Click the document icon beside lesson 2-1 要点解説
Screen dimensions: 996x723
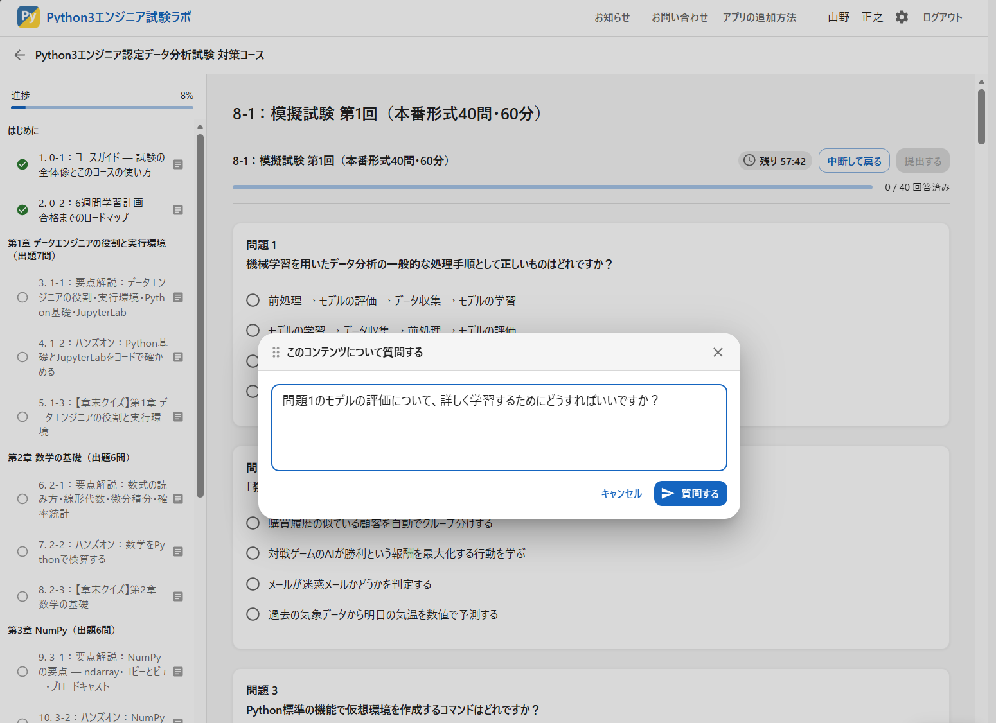click(178, 499)
